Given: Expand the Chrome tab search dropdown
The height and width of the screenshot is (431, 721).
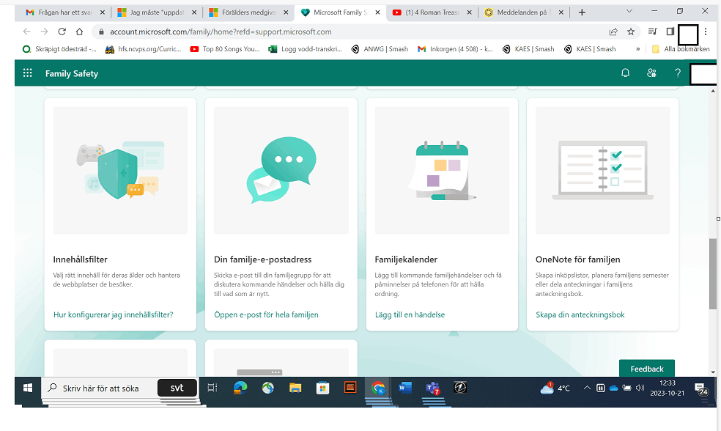Looking at the screenshot, I should click(x=629, y=12).
